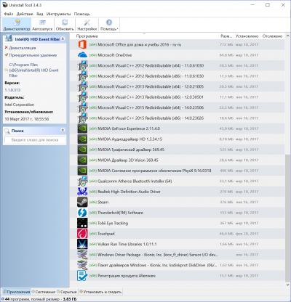The height and width of the screenshot is (302, 291).
Task: Select the Microsoft Office 2016 icon
Action: tap(82, 44)
